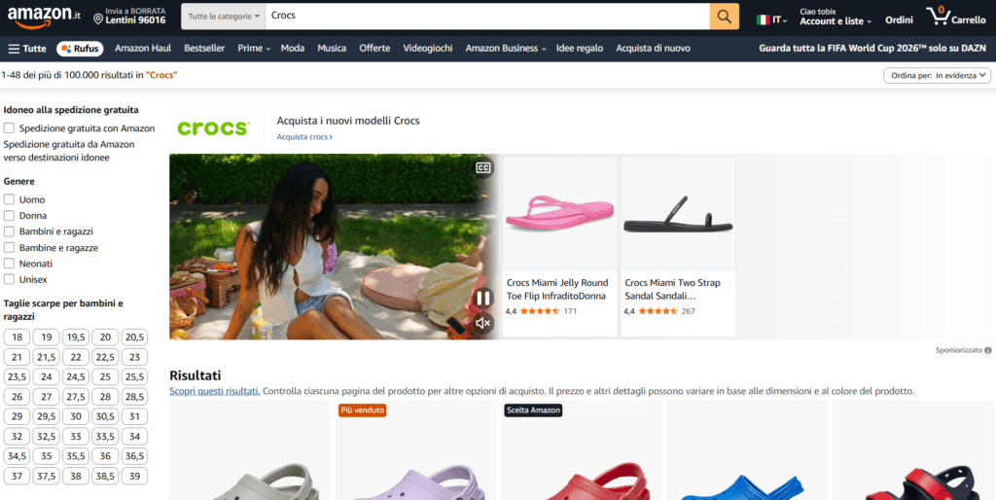
Task: Click the orange search magnifier button
Action: click(724, 16)
